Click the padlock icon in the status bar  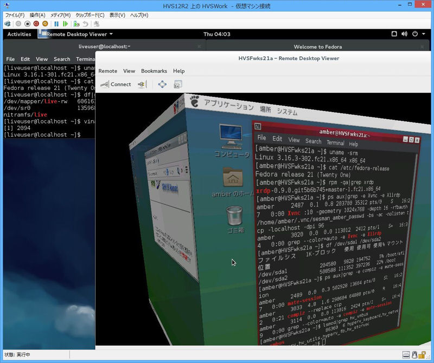click(x=422, y=354)
